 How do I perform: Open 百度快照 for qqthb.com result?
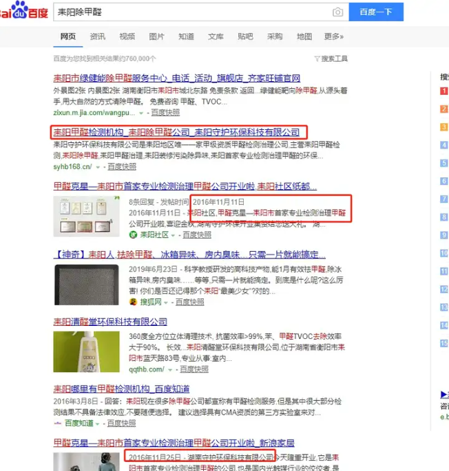click(194, 369)
